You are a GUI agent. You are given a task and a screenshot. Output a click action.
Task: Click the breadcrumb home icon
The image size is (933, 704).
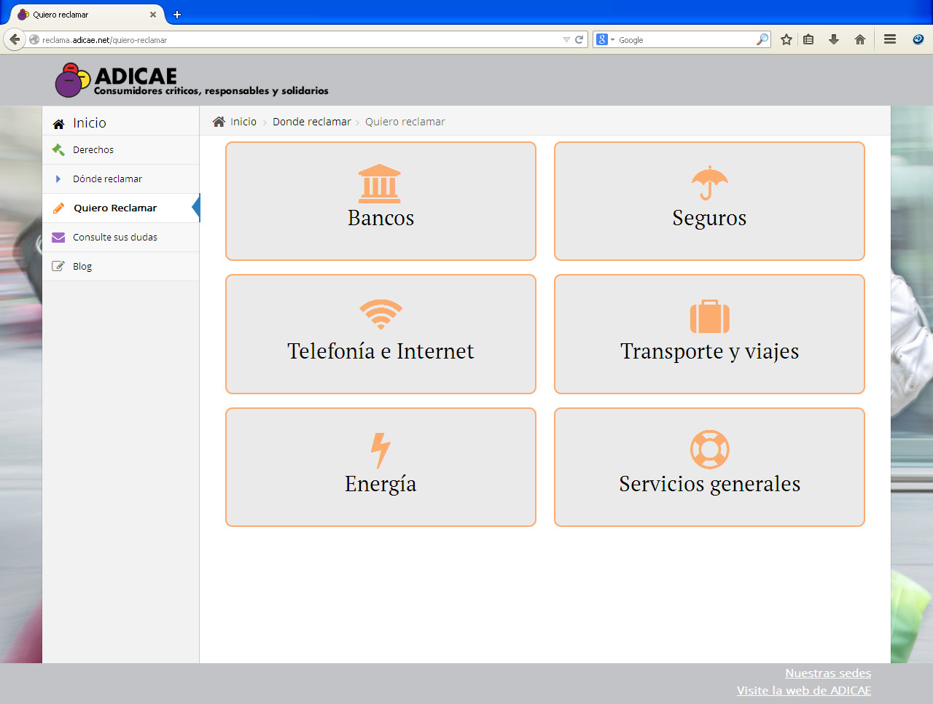click(219, 122)
